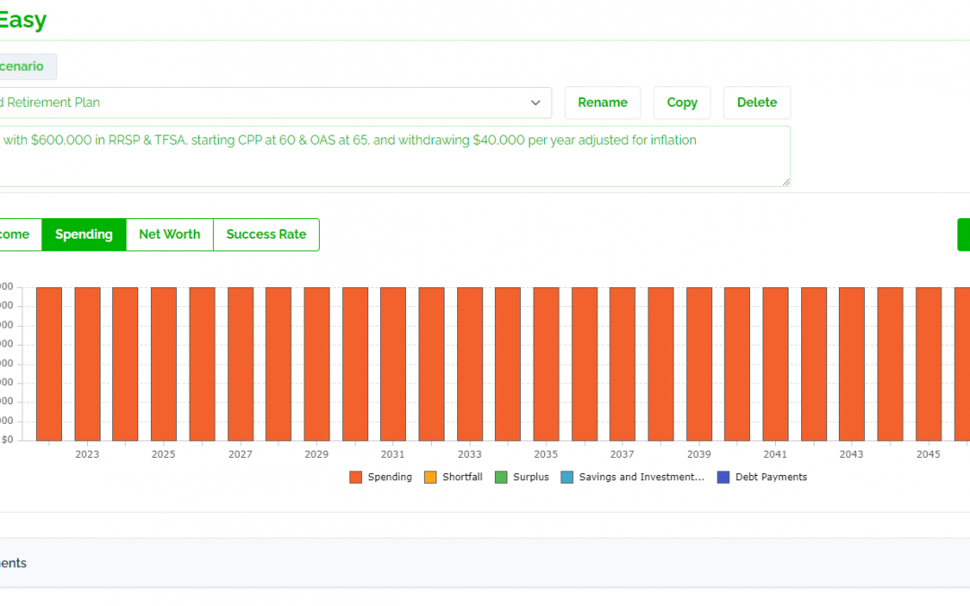This screenshot has height=606, width=970.
Task: Click the 2041 axis label
Action: pyautogui.click(x=775, y=454)
